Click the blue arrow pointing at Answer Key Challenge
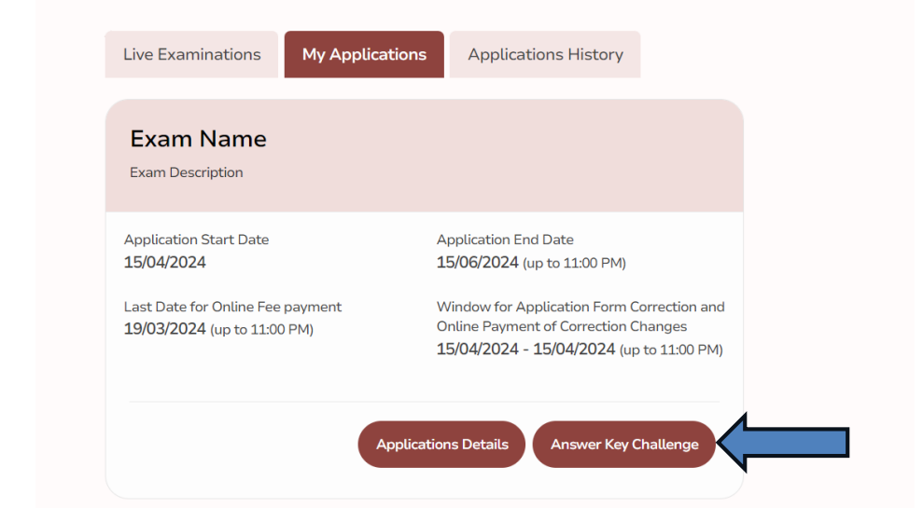Viewport: 923px width, 508px height. 789,443
